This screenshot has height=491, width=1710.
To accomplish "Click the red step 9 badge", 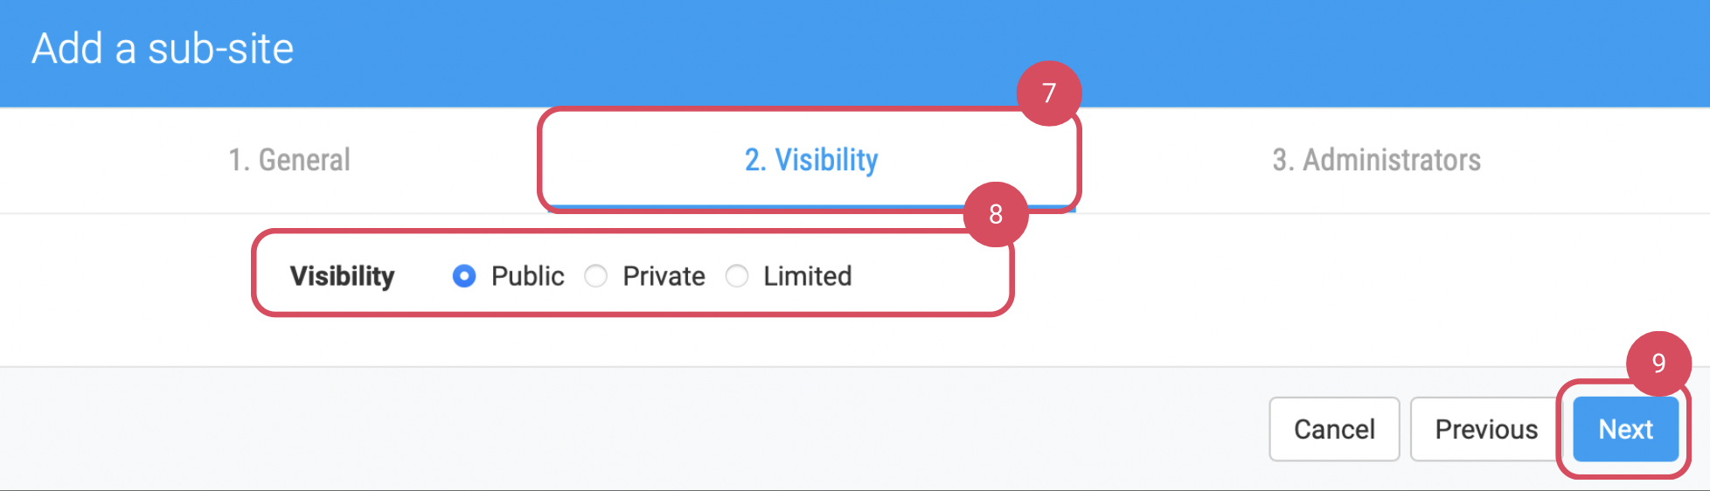I will click(x=1658, y=363).
